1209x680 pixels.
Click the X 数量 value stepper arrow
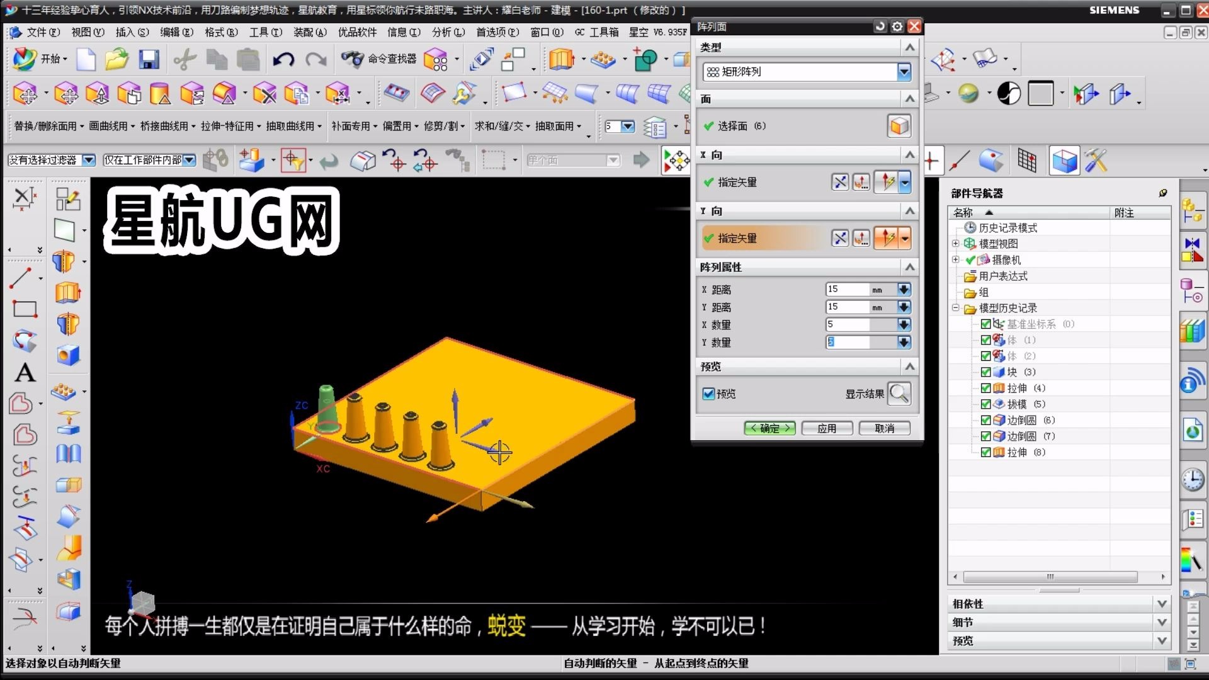904,324
